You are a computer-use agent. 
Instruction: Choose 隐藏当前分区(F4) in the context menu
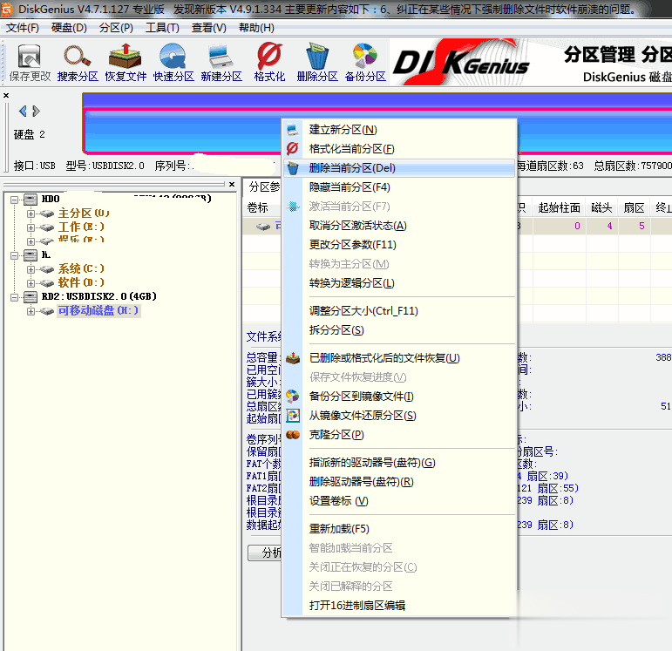click(x=399, y=186)
